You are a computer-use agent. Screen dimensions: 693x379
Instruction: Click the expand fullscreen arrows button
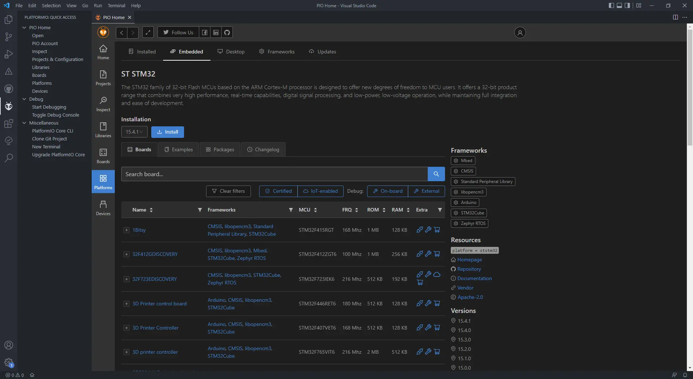(148, 32)
